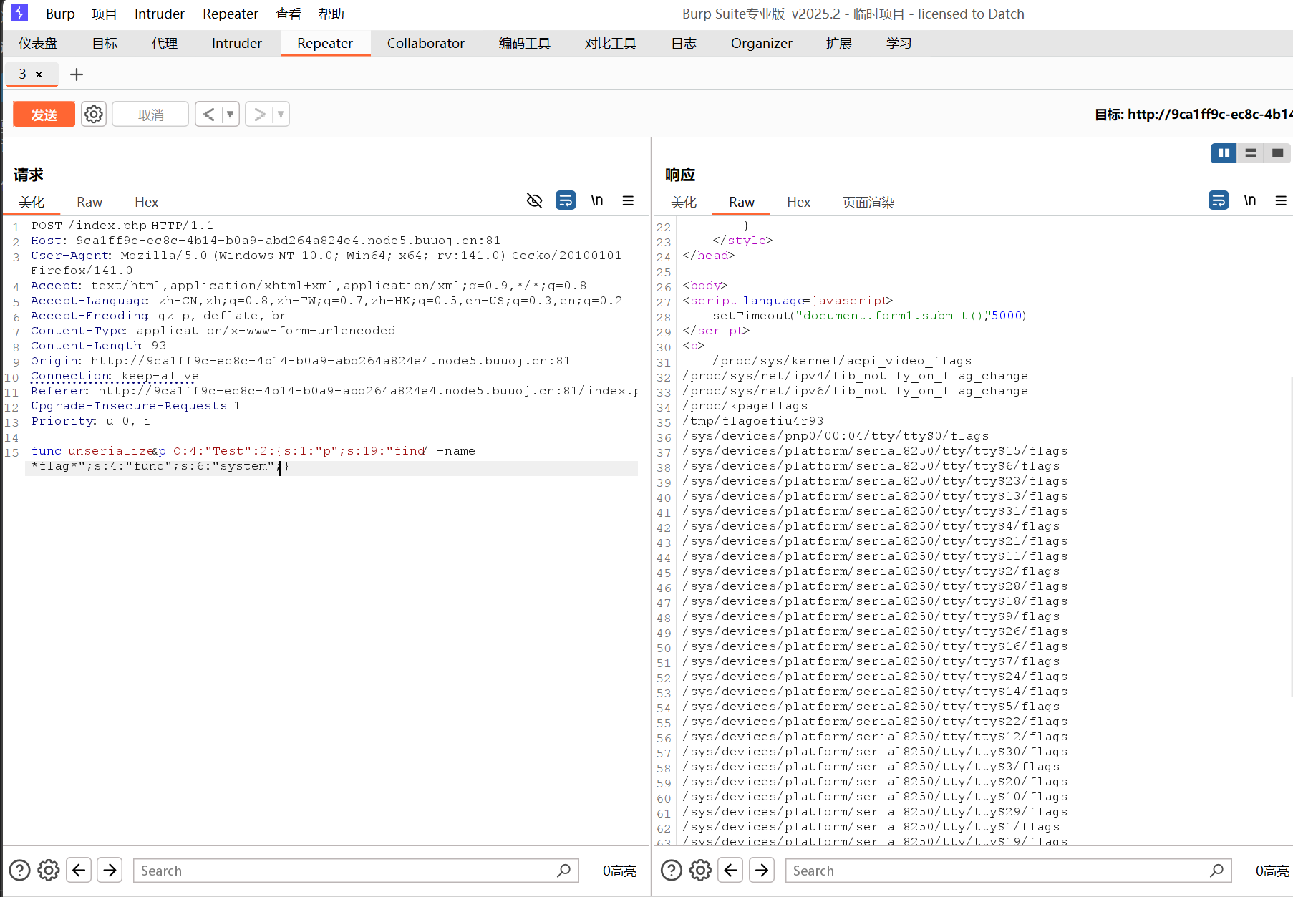Click the POST body func=unserialize line
Viewport: 1293px width, 897px height.
(253, 450)
